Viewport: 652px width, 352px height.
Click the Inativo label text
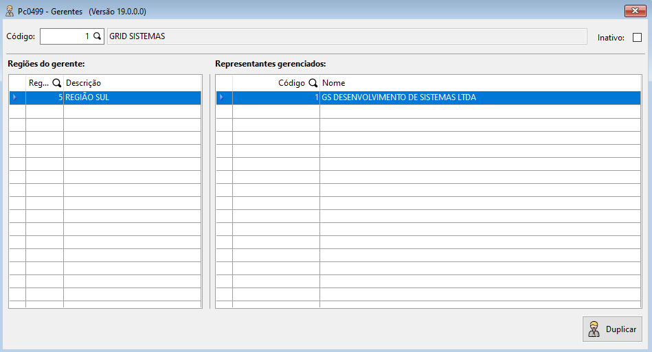[611, 38]
